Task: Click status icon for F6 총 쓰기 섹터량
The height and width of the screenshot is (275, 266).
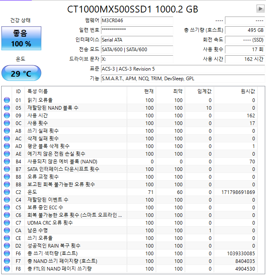Action: point(7,253)
